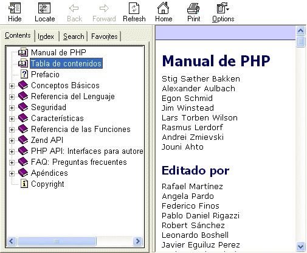Expand the Características node

pyautogui.click(x=12, y=119)
